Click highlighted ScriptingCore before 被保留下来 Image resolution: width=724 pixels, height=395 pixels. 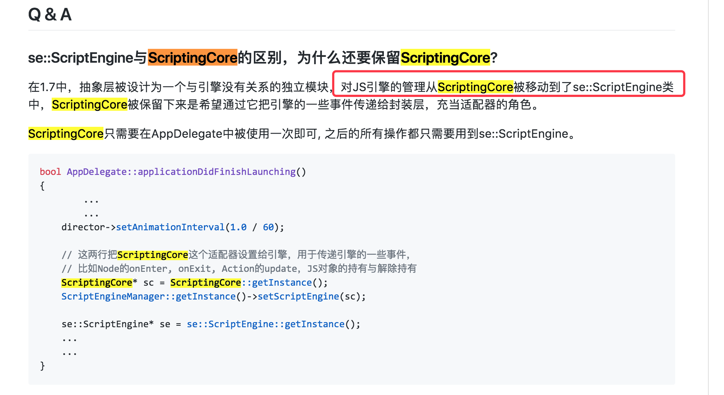tap(89, 105)
